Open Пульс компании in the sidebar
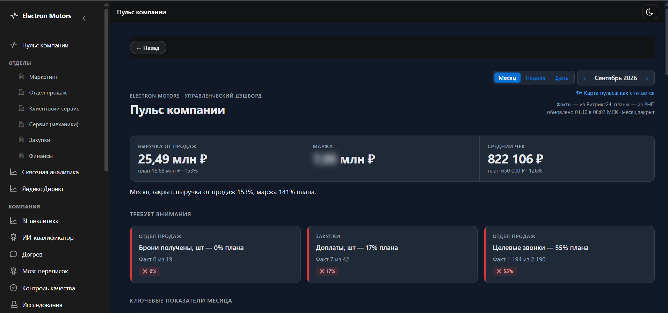This screenshot has height=313, width=668. pyautogui.click(x=45, y=45)
